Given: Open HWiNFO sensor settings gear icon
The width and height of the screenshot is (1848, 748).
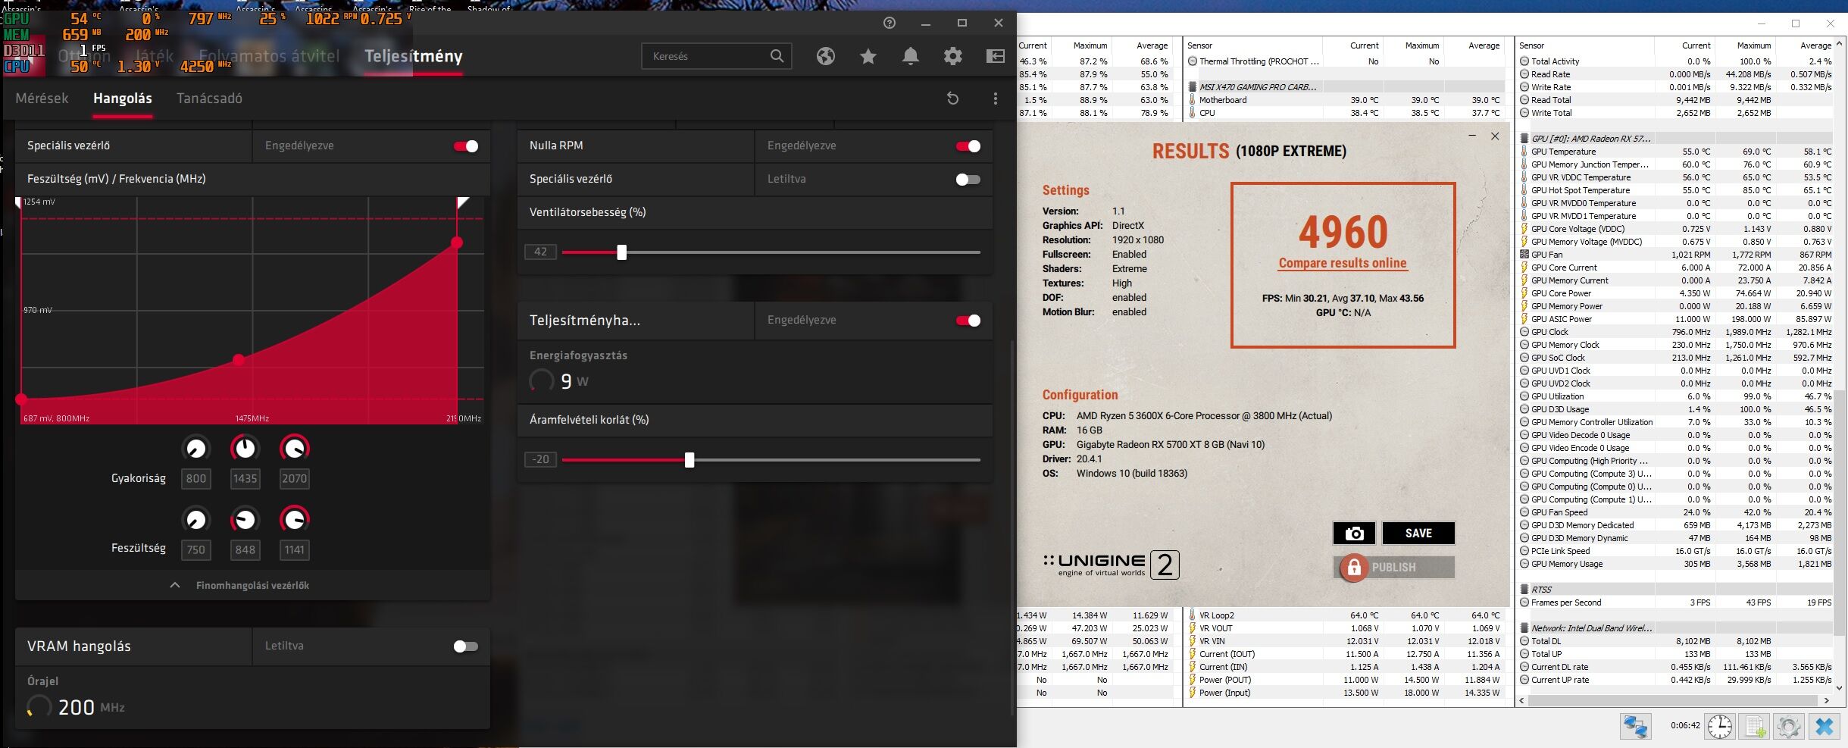Looking at the screenshot, I should pos(1789,726).
